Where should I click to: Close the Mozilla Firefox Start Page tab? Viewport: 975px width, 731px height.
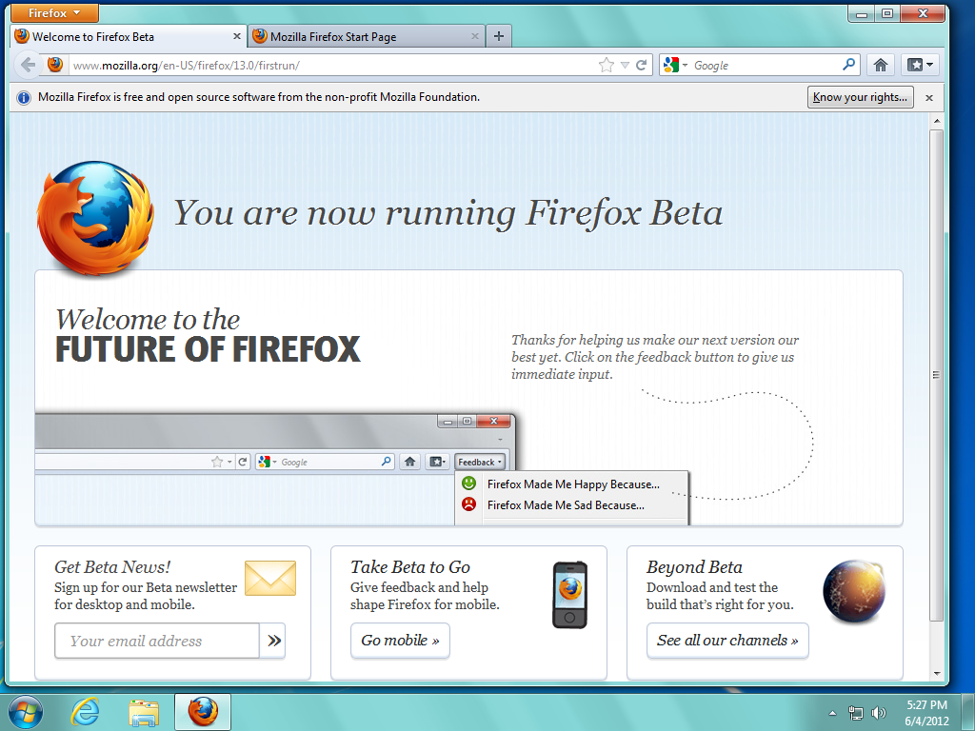click(474, 37)
